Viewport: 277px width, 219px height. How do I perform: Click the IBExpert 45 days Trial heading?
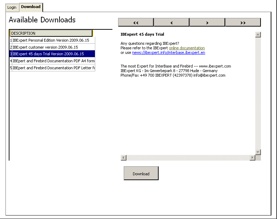click(142, 34)
